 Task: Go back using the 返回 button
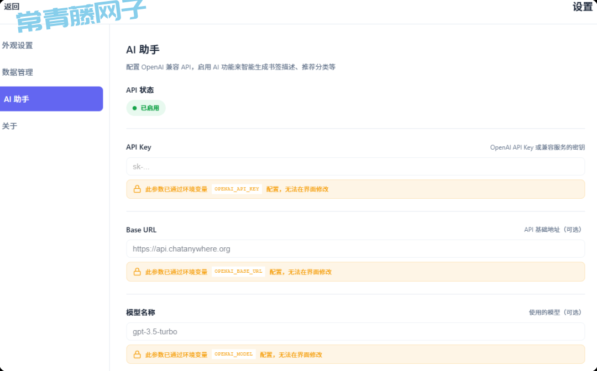pos(12,7)
